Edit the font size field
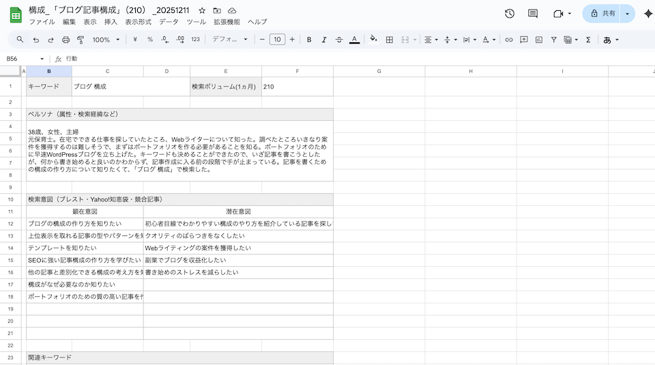Image resolution: width=655 pixels, height=365 pixels. 278,40
